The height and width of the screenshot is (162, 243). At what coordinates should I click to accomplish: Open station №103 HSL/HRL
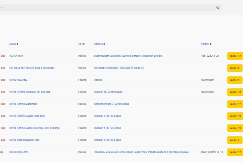tap(18, 80)
